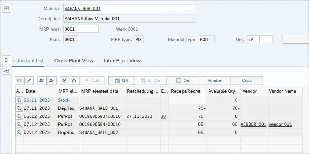Click the Material Type field ROH
Image resolution: width=309 pixels, height=154 pixels.
pyautogui.click(x=206, y=39)
